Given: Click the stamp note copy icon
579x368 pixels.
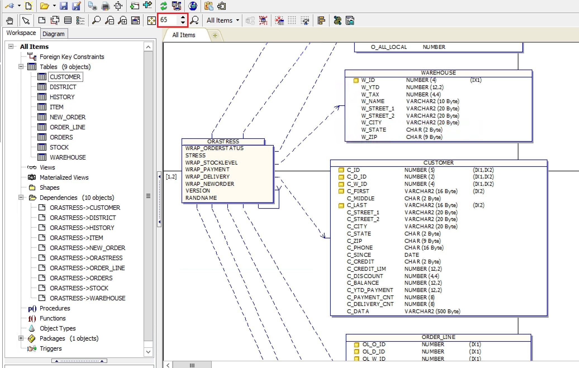Looking at the screenshot, I should pos(55,20).
